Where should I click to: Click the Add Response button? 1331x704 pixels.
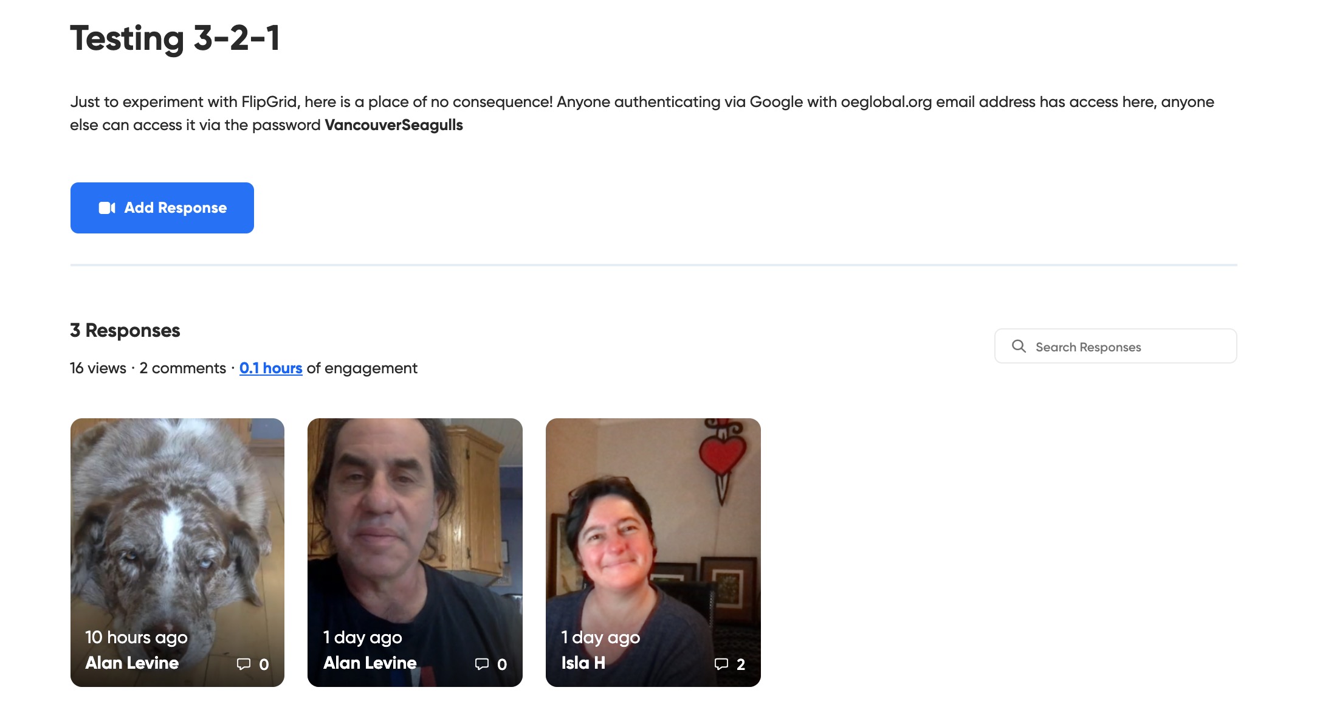click(162, 208)
